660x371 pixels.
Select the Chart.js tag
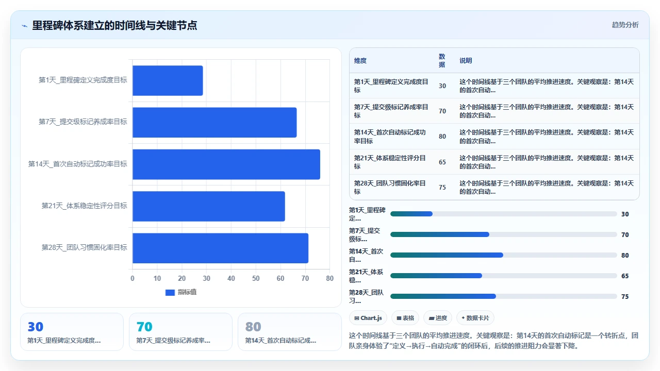click(368, 318)
